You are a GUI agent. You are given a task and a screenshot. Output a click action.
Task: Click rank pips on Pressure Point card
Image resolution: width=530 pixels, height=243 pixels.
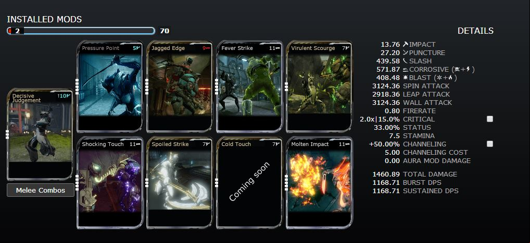point(77,86)
